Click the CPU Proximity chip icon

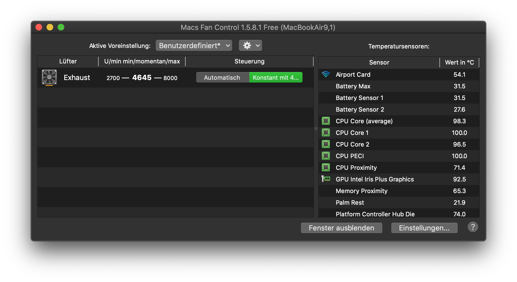coord(326,167)
